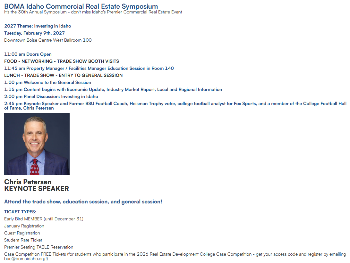Click the Tuesday, February 9th, 2027 date
350x263 pixels.
[x=34, y=33]
